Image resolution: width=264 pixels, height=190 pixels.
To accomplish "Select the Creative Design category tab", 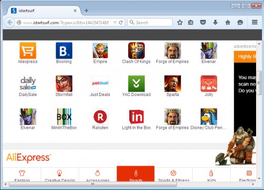I will pos(60,175).
